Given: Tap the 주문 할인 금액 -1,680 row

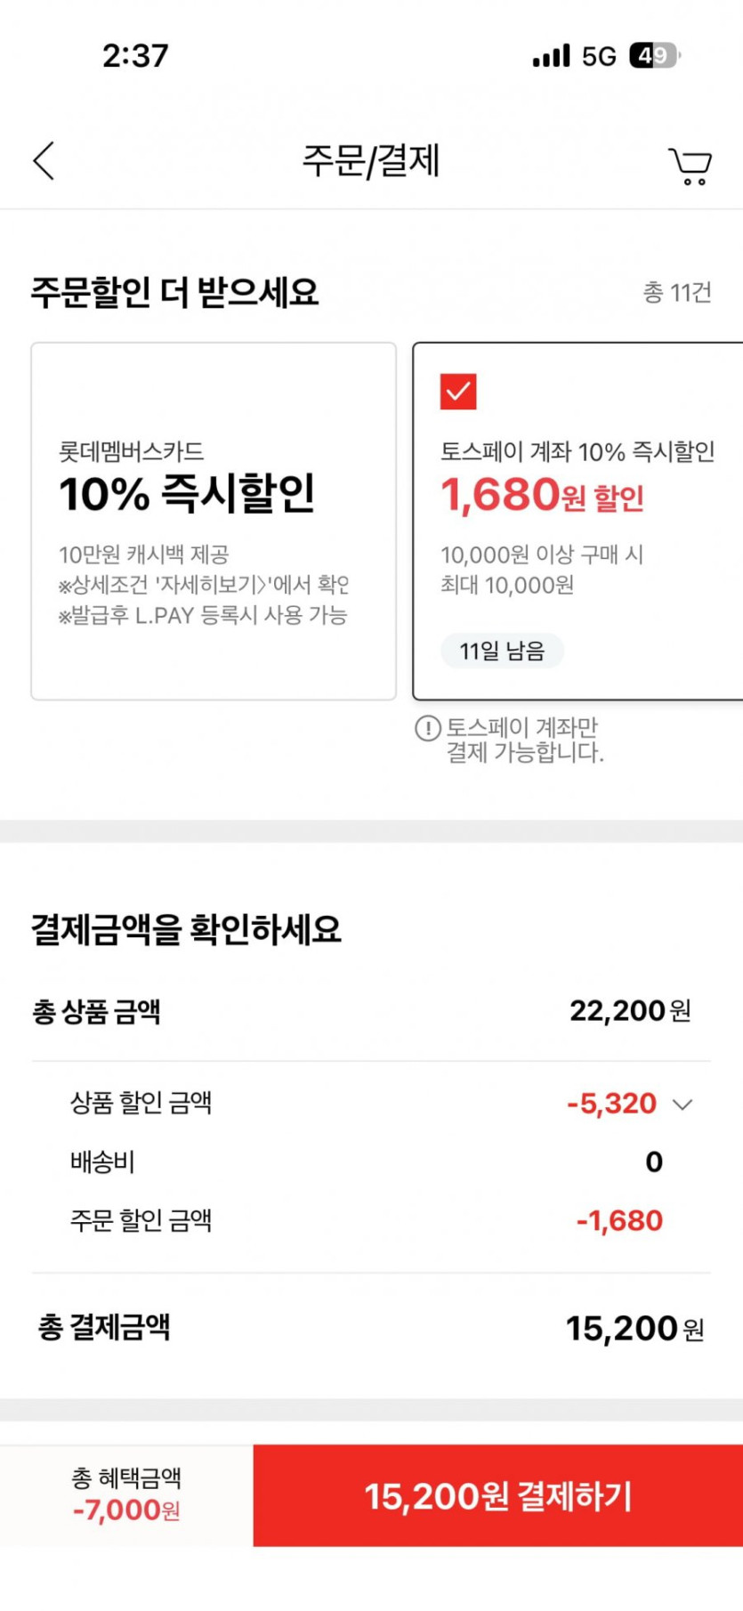Looking at the screenshot, I should coord(371,1220).
